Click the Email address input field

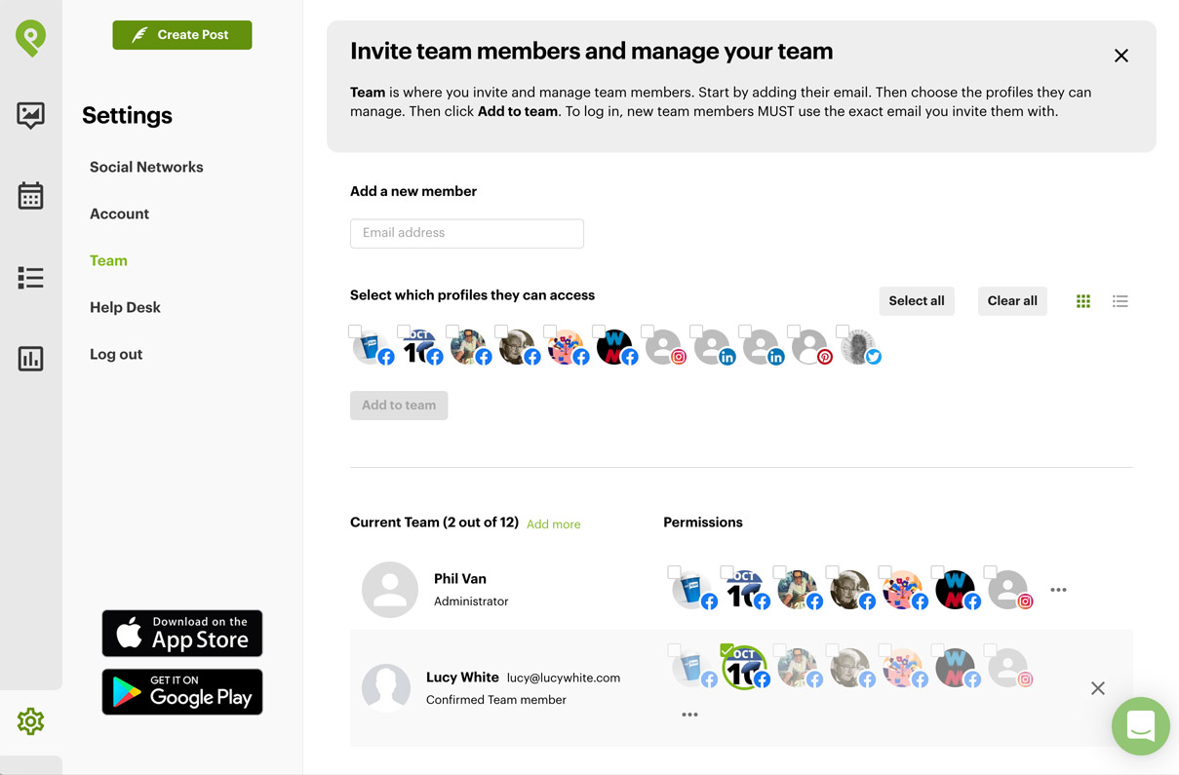tap(467, 233)
